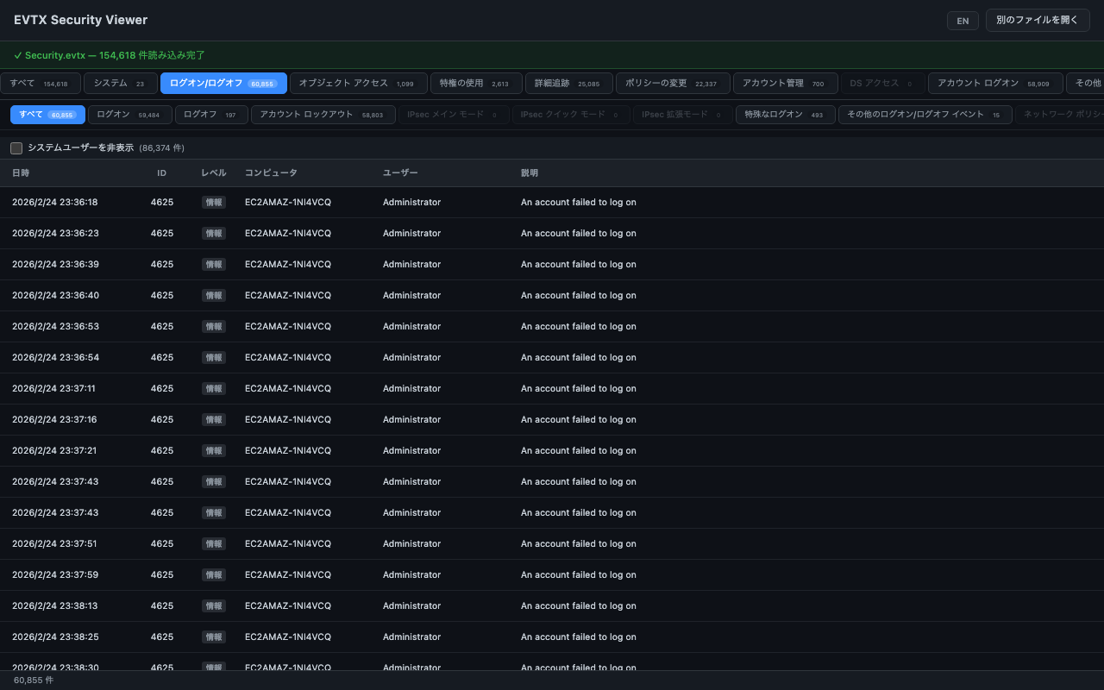This screenshot has height=690, width=1104.
Task: Select the event dated 2026/2/24 23:37:51
Action: (x=552, y=544)
